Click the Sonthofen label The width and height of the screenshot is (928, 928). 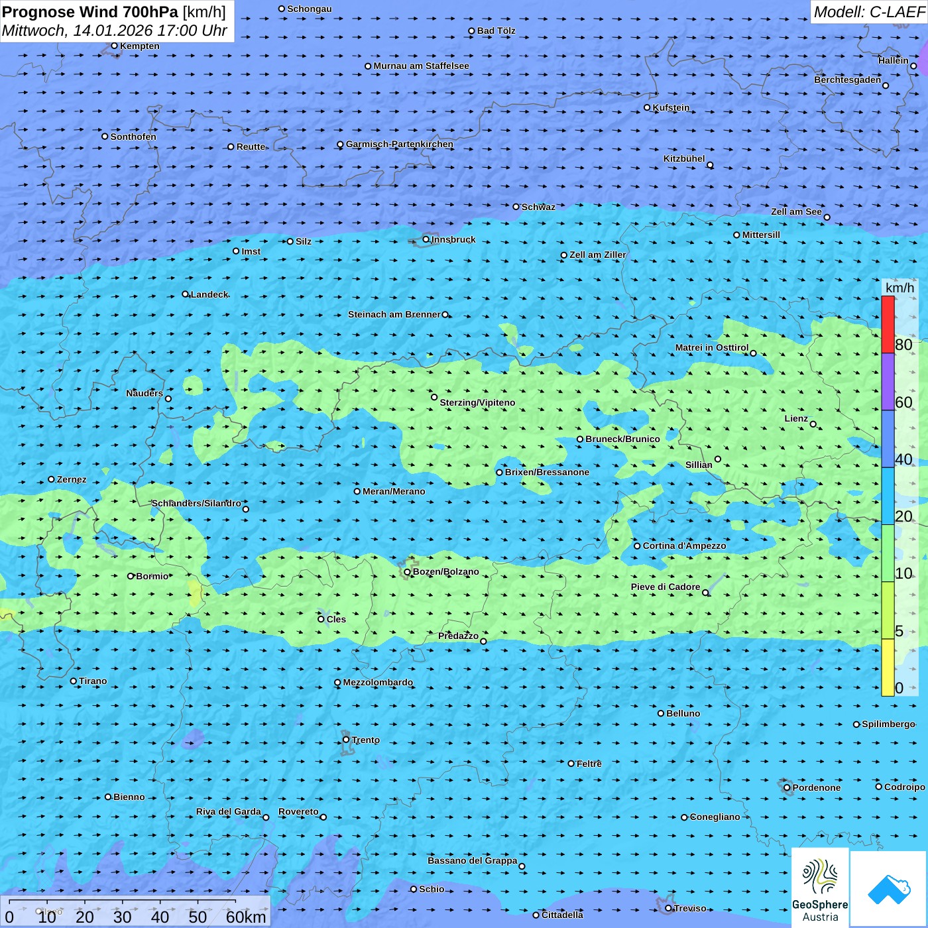click(x=133, y=137)
